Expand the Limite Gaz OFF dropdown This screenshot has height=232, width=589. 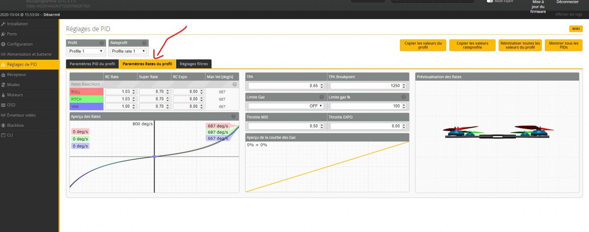click(x=286, y=106)
